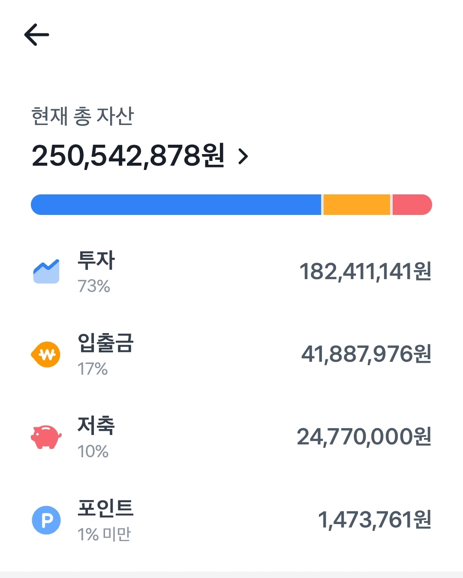Viewport: 463px width, 578px height.
Task: Tap the investment amount 182,411,141원
Action: click(365, 271)
